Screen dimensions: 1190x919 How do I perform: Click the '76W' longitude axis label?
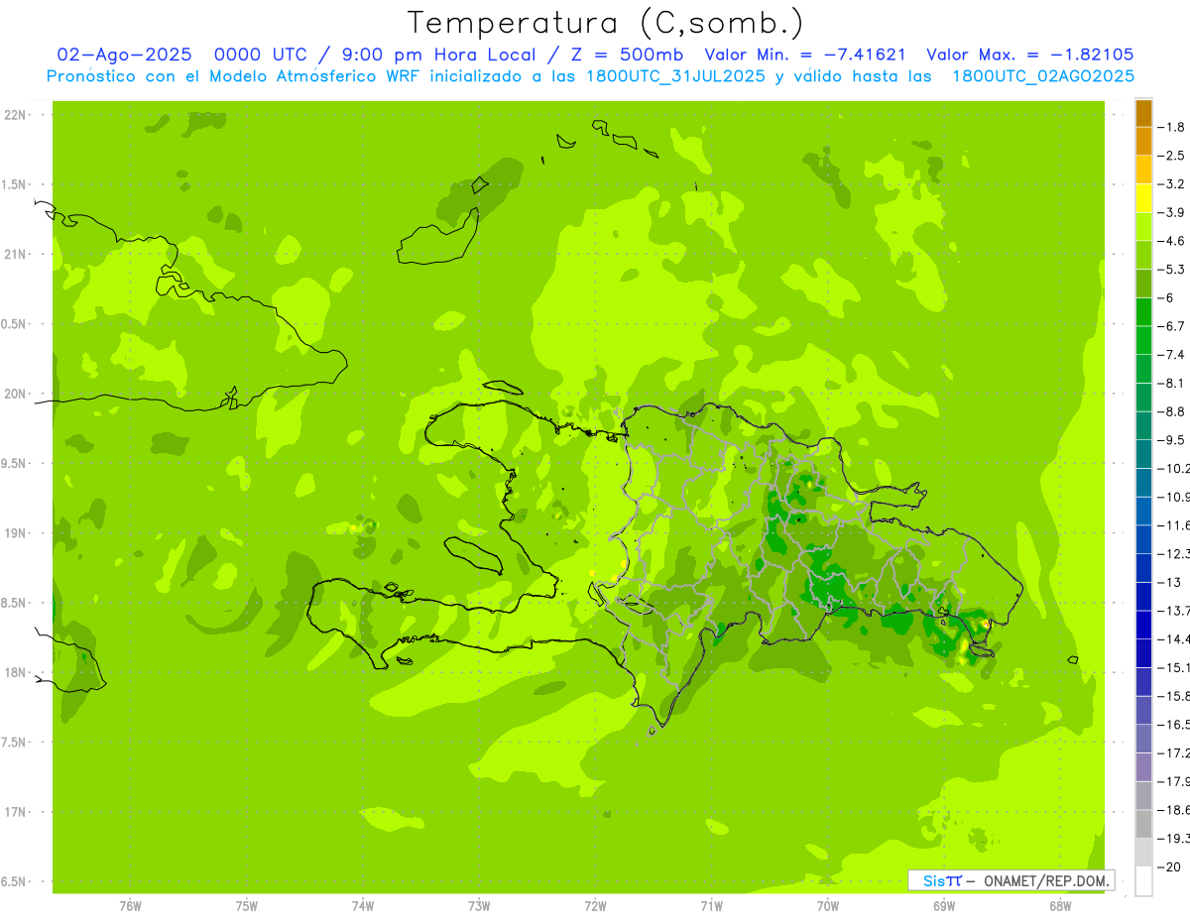tap(130, 905)
